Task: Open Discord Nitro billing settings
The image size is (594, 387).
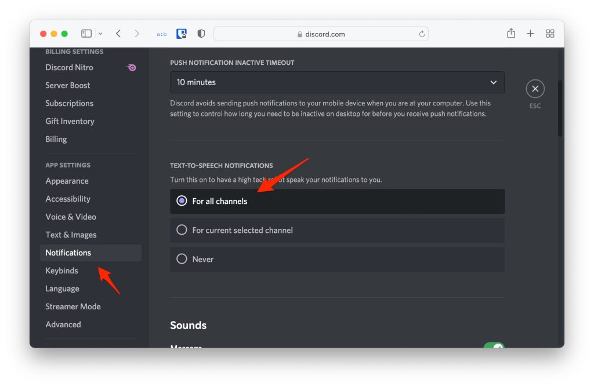Action: click(x=70, y=67)
